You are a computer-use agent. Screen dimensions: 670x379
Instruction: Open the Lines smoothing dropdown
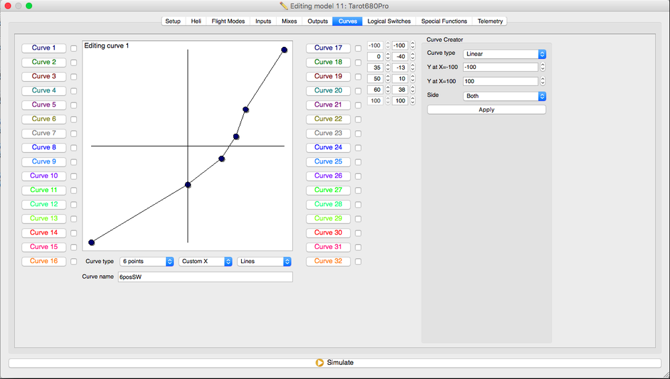pos(264,262)
